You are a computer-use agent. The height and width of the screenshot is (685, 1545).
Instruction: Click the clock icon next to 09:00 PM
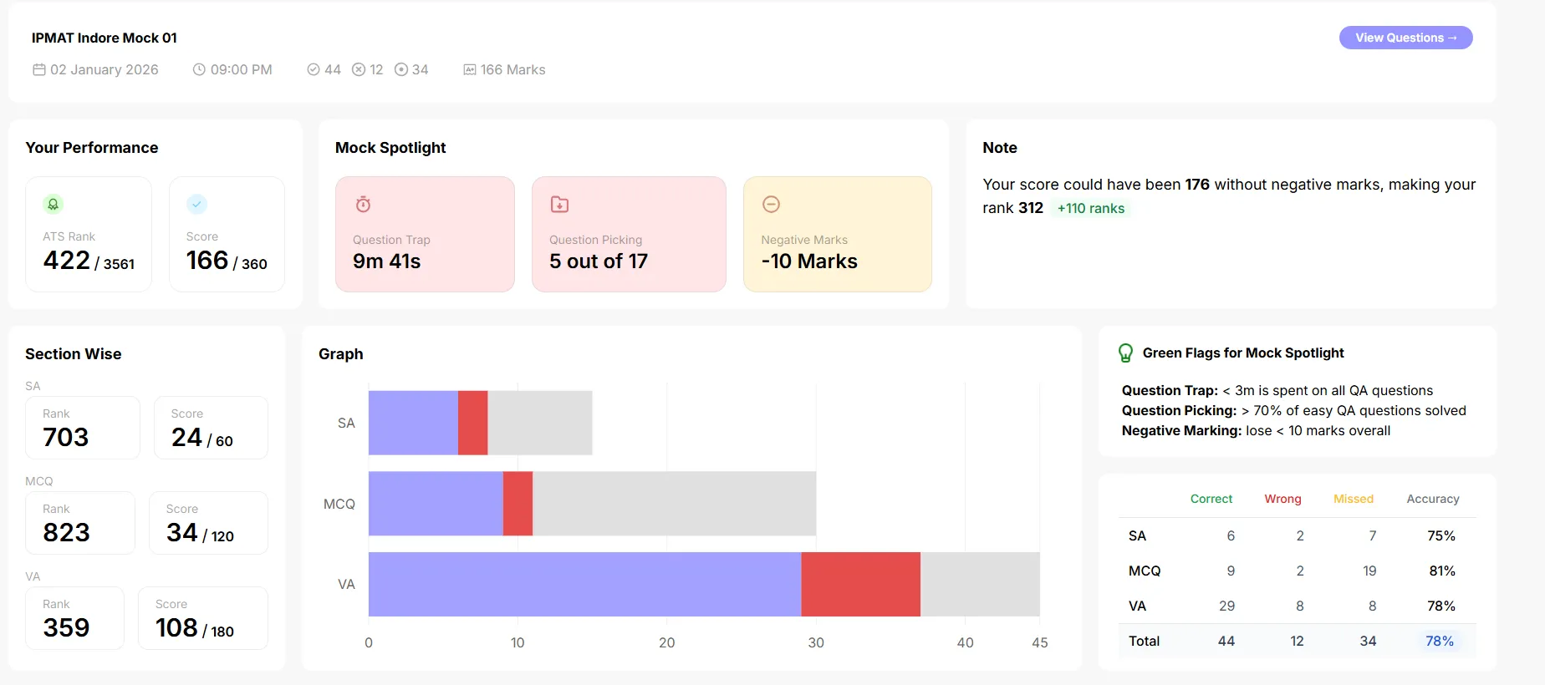pos(199,69)
